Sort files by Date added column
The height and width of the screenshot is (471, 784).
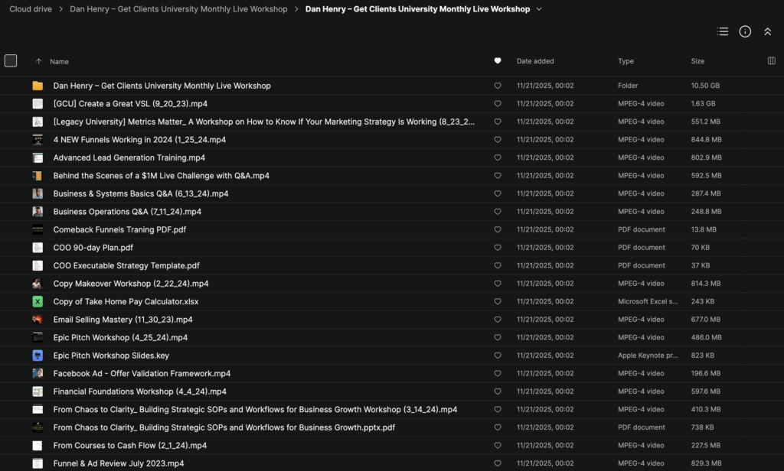click(535, 61)
